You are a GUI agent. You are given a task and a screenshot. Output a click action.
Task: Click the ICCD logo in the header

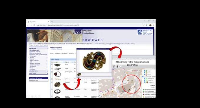click(78, 32)
